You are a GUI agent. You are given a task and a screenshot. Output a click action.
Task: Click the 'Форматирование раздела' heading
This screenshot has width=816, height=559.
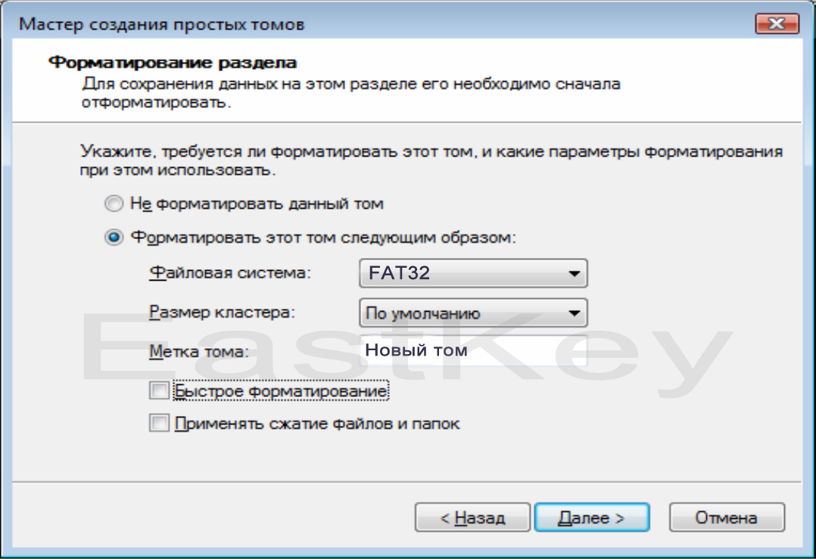tap(173, 62)
